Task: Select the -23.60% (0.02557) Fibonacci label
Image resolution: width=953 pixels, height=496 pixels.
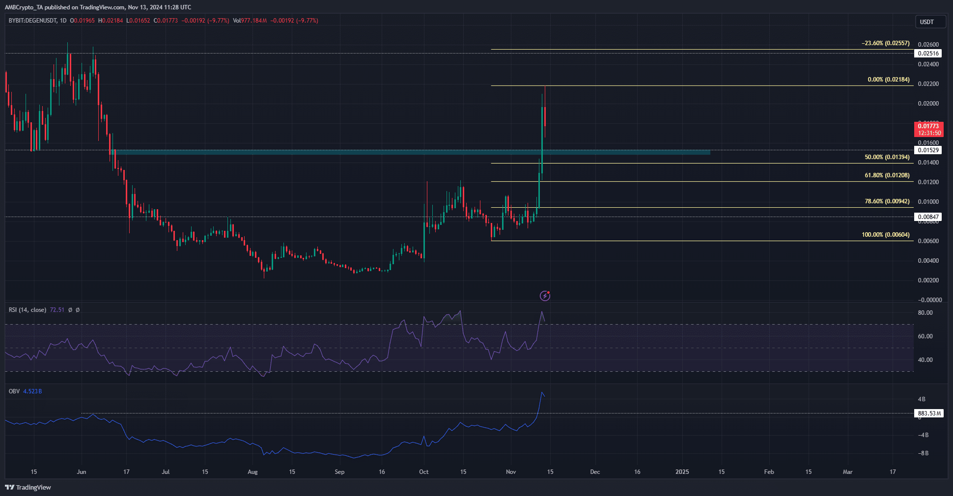Action: coord(886,43)
